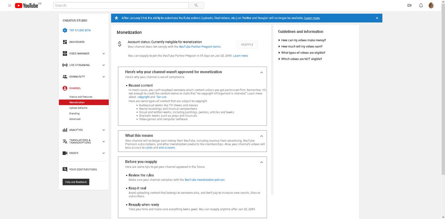This screenshot has width=445, height=219.
Task: Click the Video Manager icon
Action: coord(65,54)
